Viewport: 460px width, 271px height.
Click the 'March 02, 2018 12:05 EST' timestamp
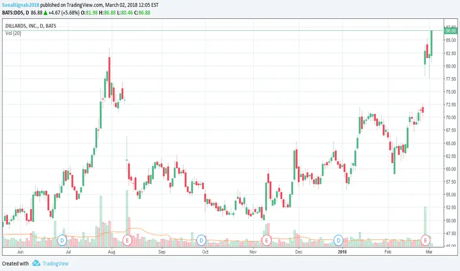[x=132, y=5]
